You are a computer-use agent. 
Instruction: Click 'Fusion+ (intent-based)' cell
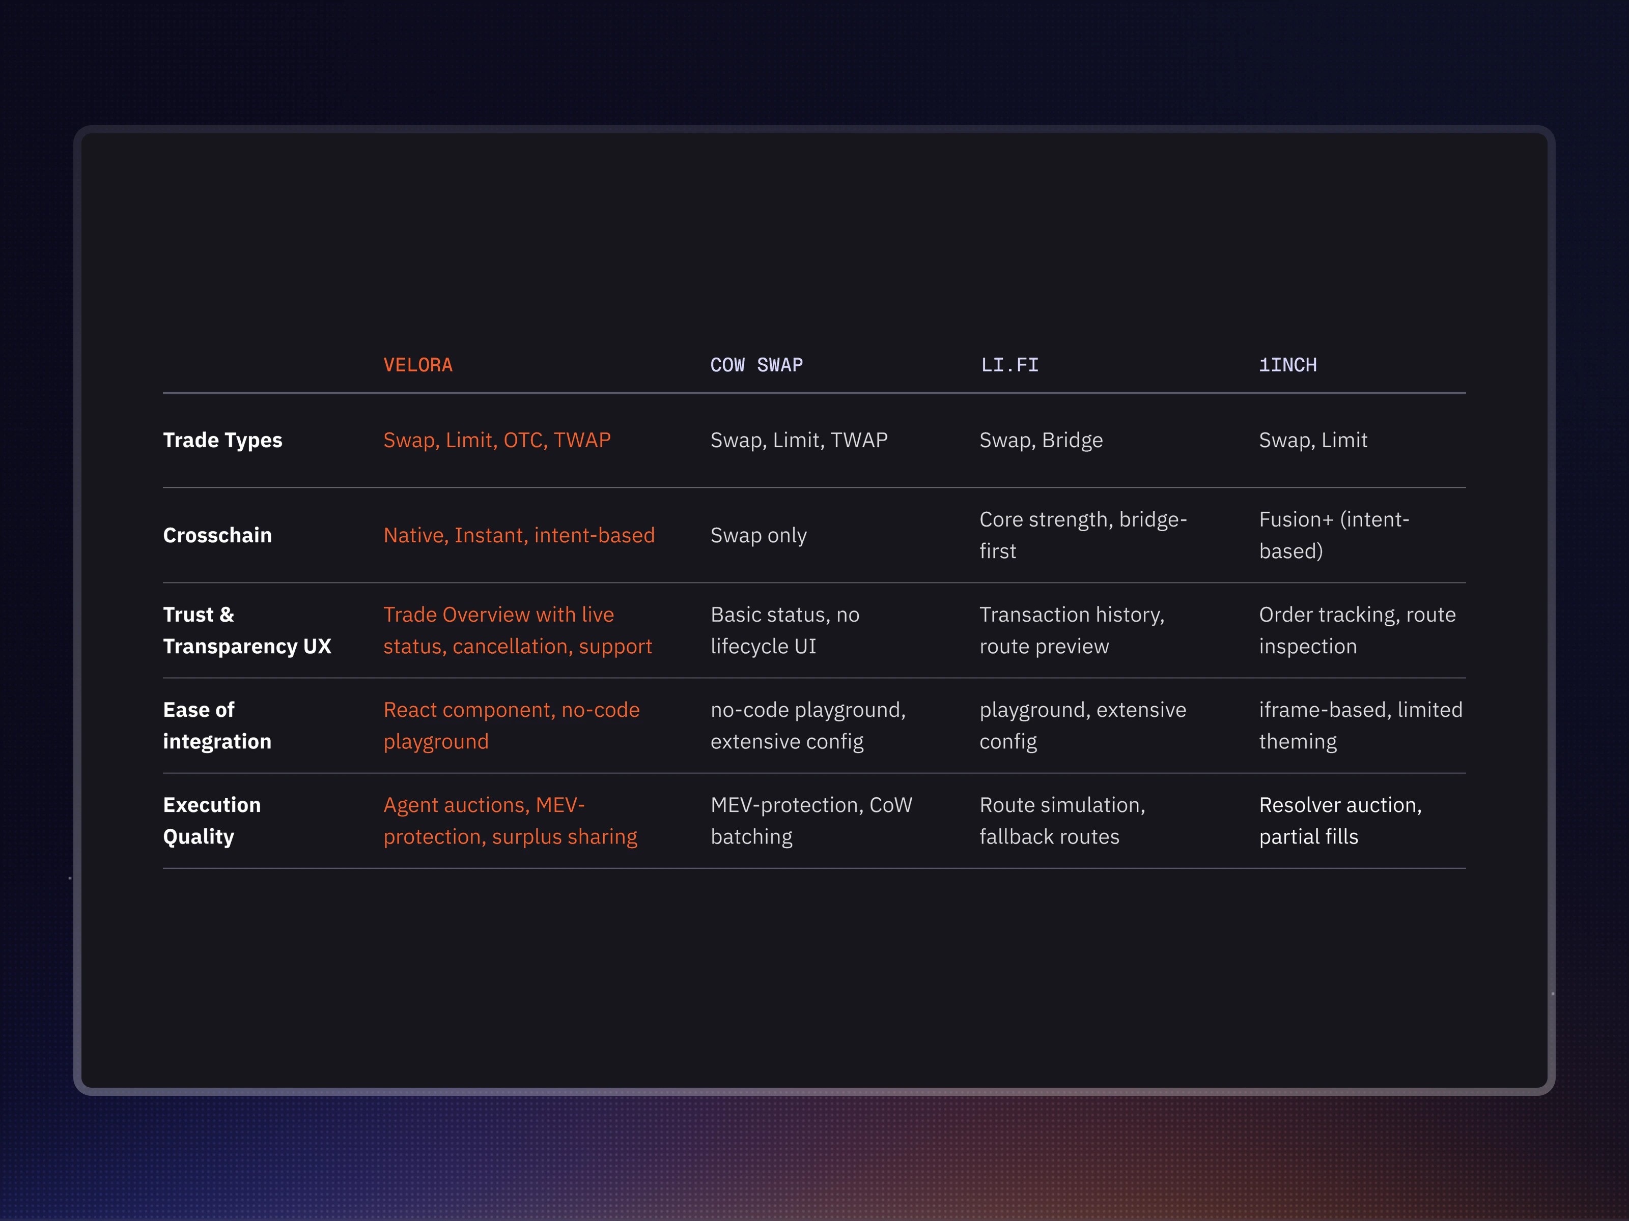pos(1334,535)
